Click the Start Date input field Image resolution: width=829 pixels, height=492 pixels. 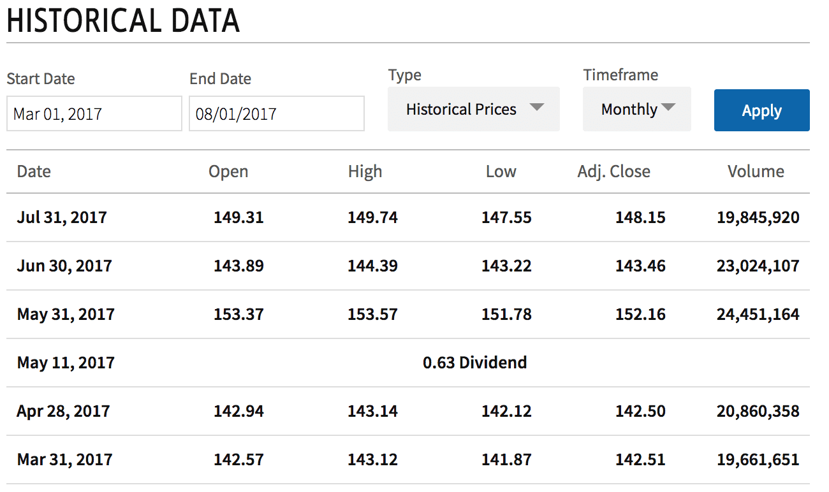(94, 114)
